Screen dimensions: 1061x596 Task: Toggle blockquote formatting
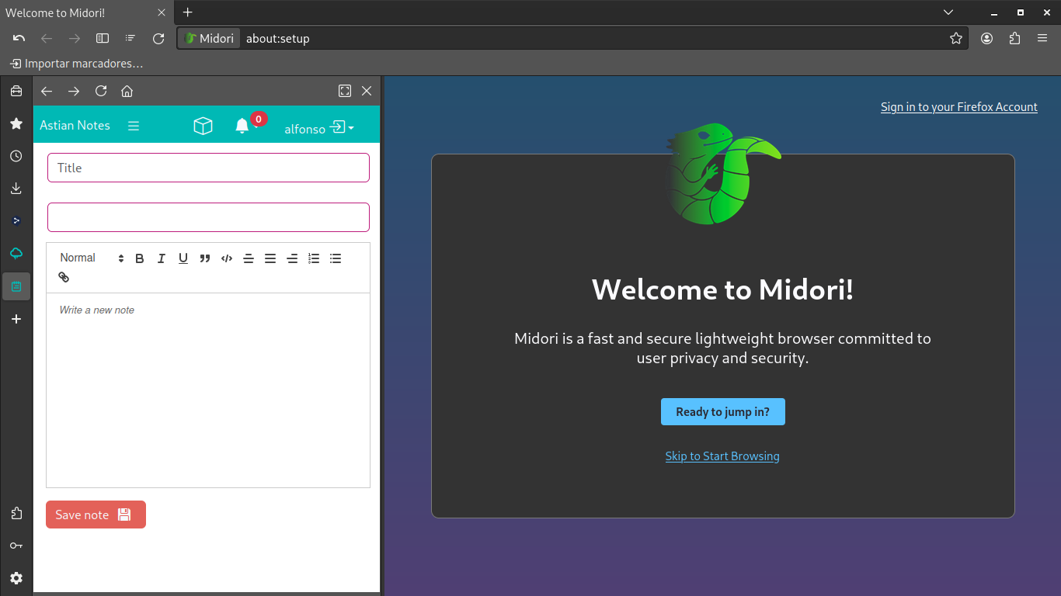pyautogui.click(x=205, y=258)
